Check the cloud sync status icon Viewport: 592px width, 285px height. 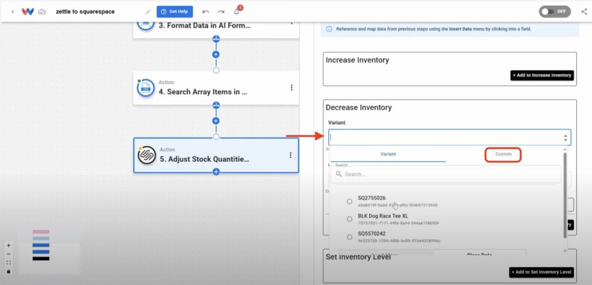pyautogui.click(x=42, y=12)
